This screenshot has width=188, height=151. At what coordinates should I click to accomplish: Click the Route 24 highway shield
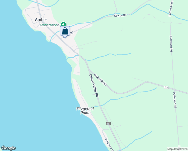tap(108, 124)
